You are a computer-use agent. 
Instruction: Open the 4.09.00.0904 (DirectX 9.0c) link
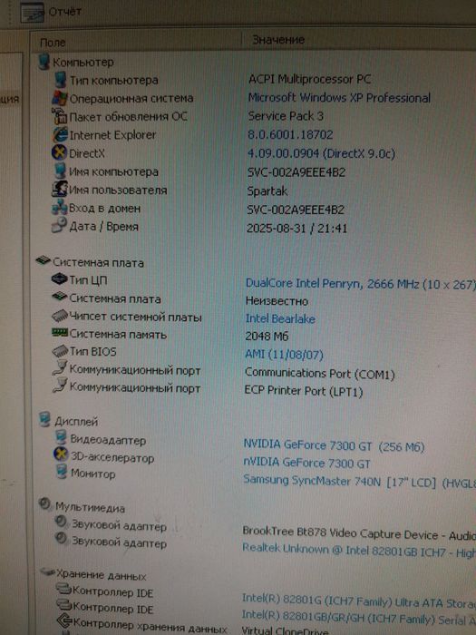tap(321, 153)
